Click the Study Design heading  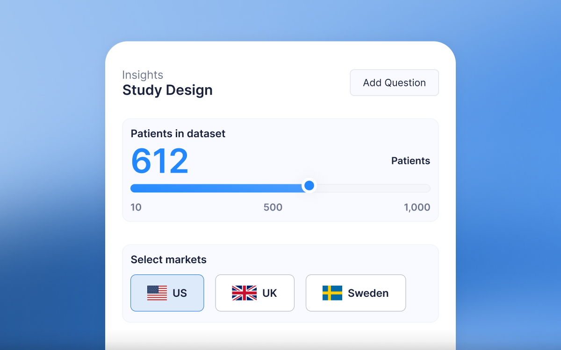point(167,90)
